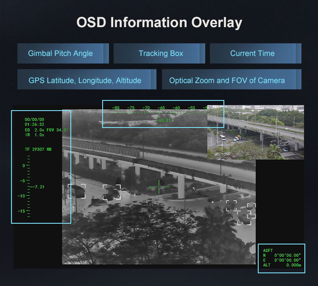Click the -7.21 pitch scale marker
The image size is (318, 286).
point(37,186)
